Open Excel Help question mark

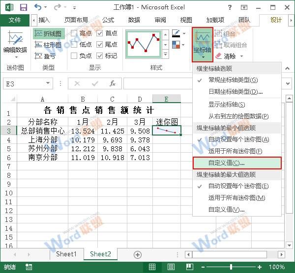coord(230,7)
